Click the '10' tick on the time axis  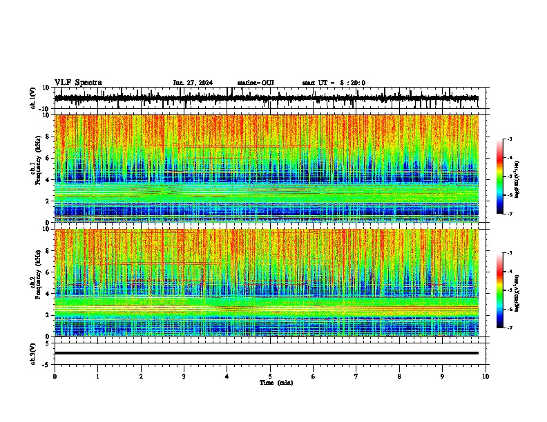[486, 376]
